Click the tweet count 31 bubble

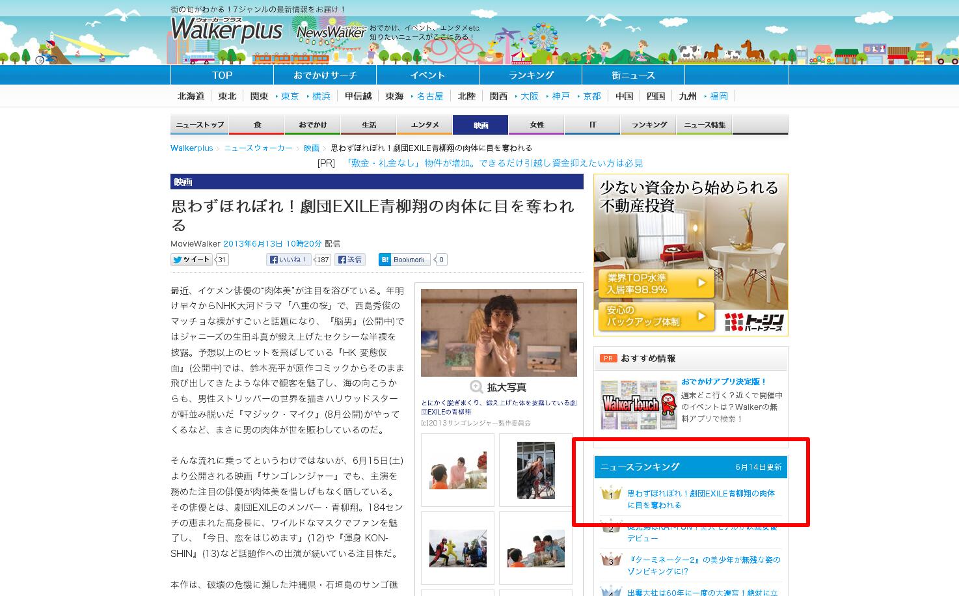click(222, 260)
